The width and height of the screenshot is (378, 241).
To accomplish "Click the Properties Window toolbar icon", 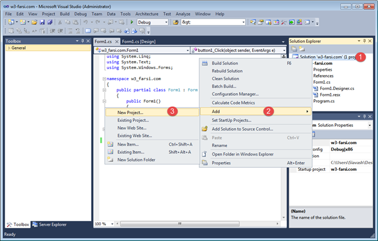I will 261,22.
